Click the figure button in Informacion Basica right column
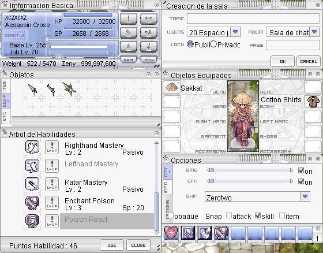 149,46
